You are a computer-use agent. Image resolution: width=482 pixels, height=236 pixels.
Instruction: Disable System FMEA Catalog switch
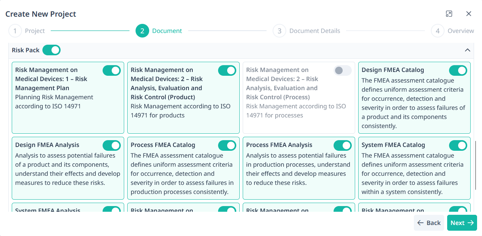(x=458, y=145)
